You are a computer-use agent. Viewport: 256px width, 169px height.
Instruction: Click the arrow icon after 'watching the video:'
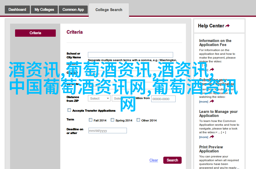[212, 101]
